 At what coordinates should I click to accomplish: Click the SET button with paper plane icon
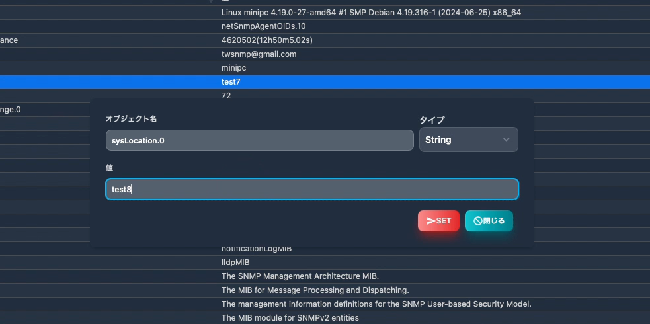[438, 221]
